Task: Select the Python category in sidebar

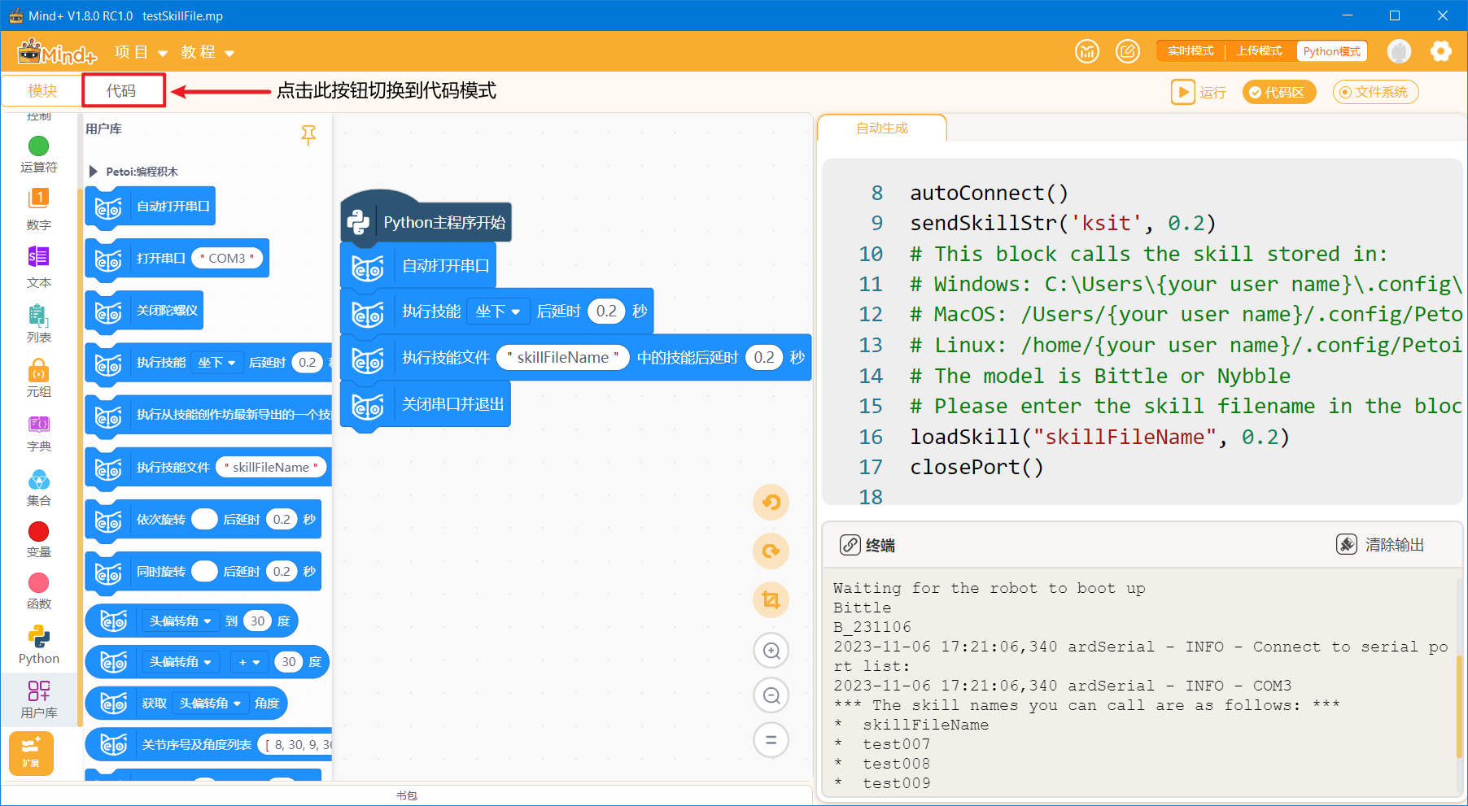Action: tap(39, 645)
